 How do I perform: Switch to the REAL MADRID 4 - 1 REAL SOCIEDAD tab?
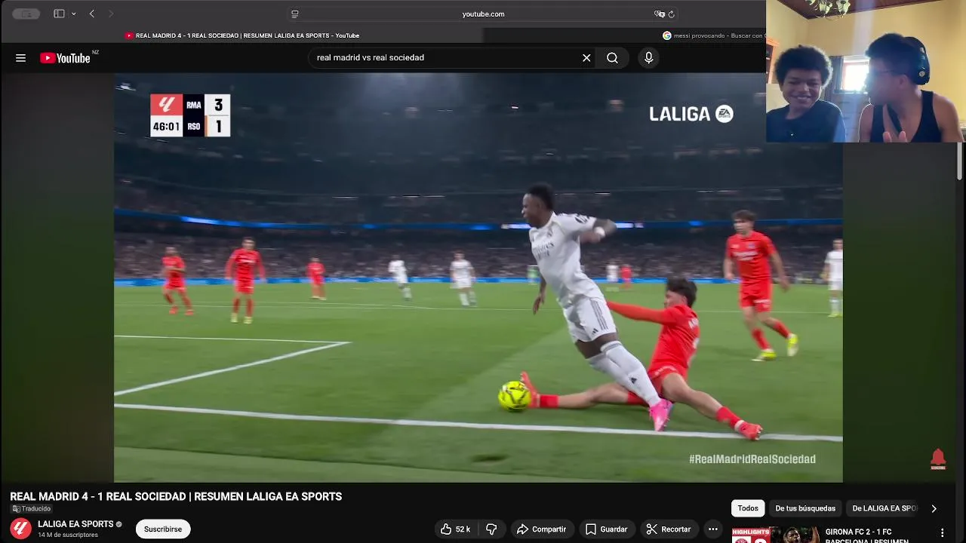coord(242,35)
